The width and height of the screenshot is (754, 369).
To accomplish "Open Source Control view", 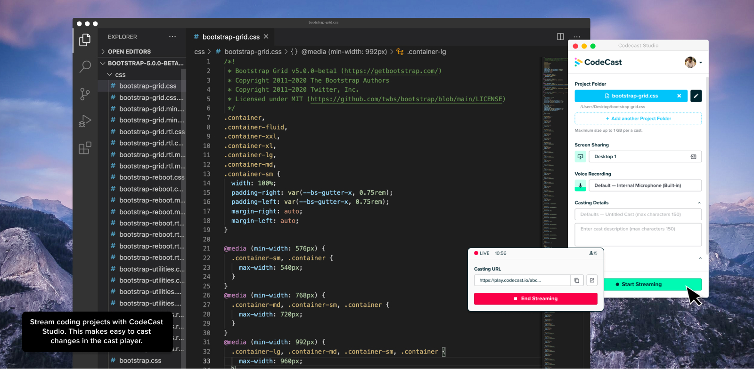I will [85, 94].
